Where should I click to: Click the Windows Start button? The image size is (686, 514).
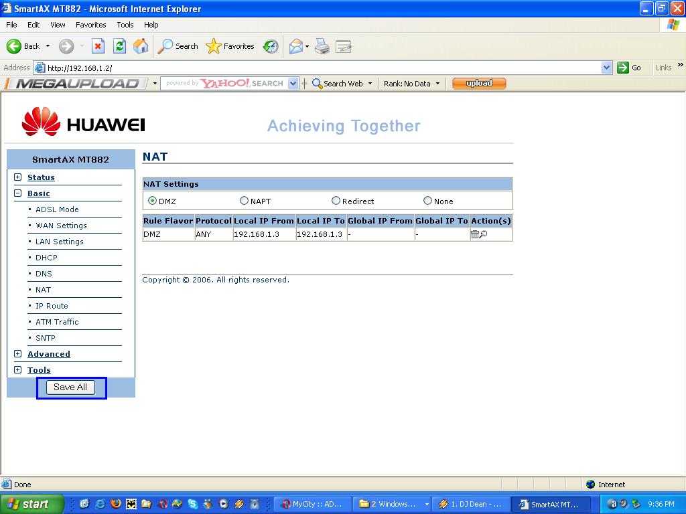point(31,504)
